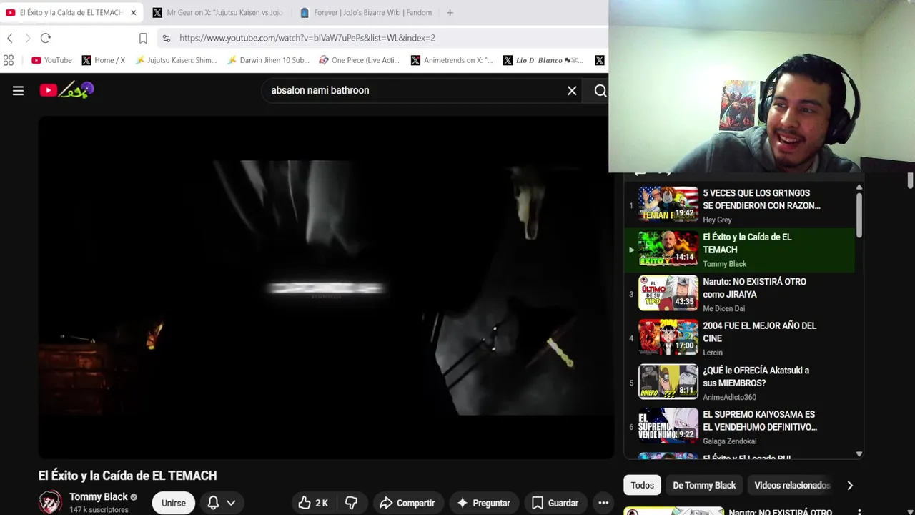Click the Guardar save button
Viewport: 915px width, 515px height.
[555, 503]
